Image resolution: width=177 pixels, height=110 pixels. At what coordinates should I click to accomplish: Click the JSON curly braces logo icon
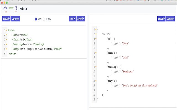(x=16, y=8)
